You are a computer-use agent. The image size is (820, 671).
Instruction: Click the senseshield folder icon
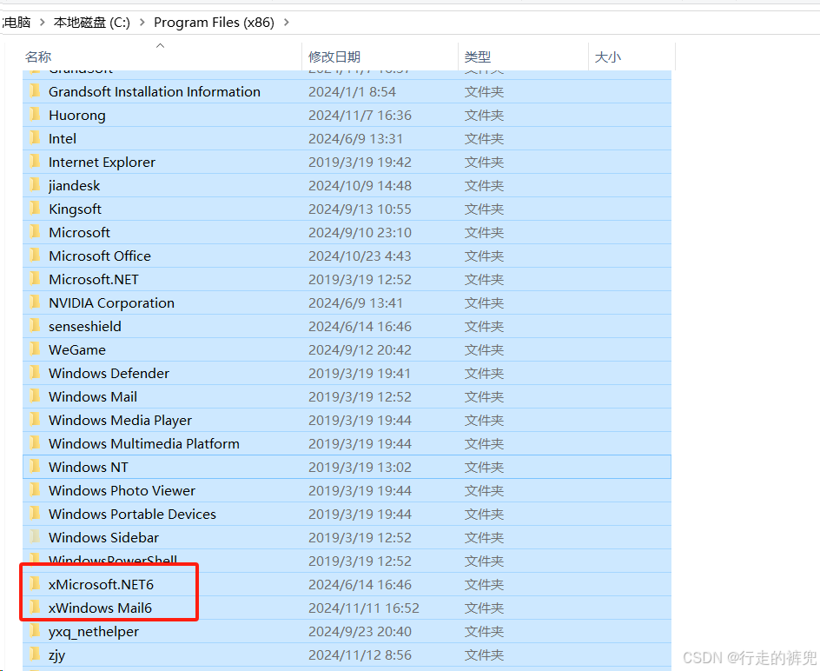35,326
